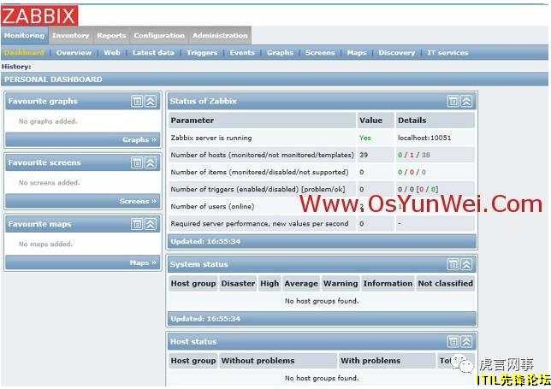The height and width of the screenshot is (389, 551).
Task: Click the 'Average' severity column header
Action: pos(301,283)
